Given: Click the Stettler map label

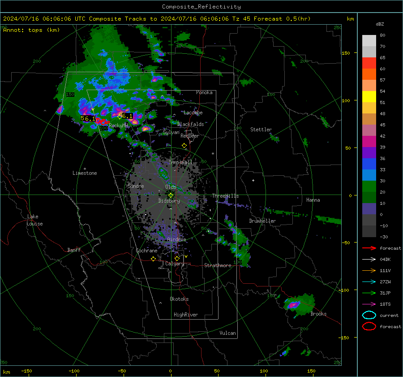Looking at the screenshot, I should 261,130.
